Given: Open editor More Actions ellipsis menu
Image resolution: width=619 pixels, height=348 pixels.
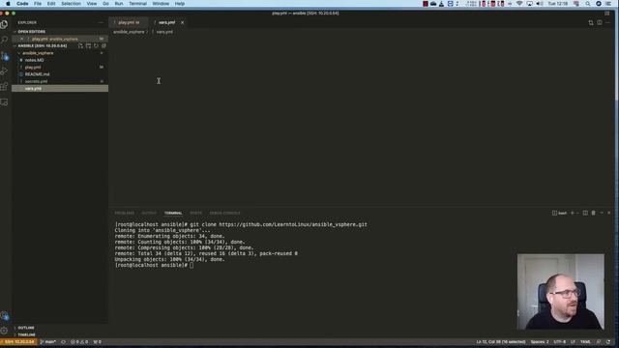Looking at the screenshot, I should pos(608,23).
